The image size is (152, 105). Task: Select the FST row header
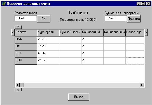pyautogui.click(x=26, y=54)
